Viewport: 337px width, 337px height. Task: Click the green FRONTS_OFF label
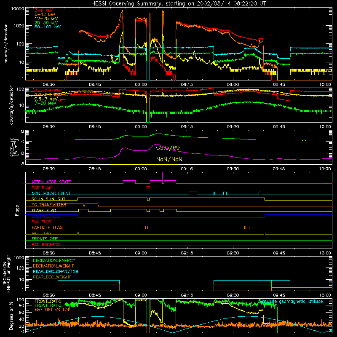pyautogui.click(x=45, y=239)
